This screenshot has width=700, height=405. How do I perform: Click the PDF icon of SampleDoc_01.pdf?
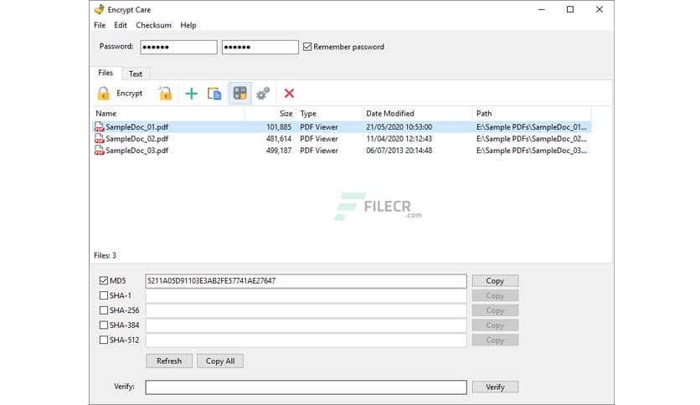click(x=99, y=127)
